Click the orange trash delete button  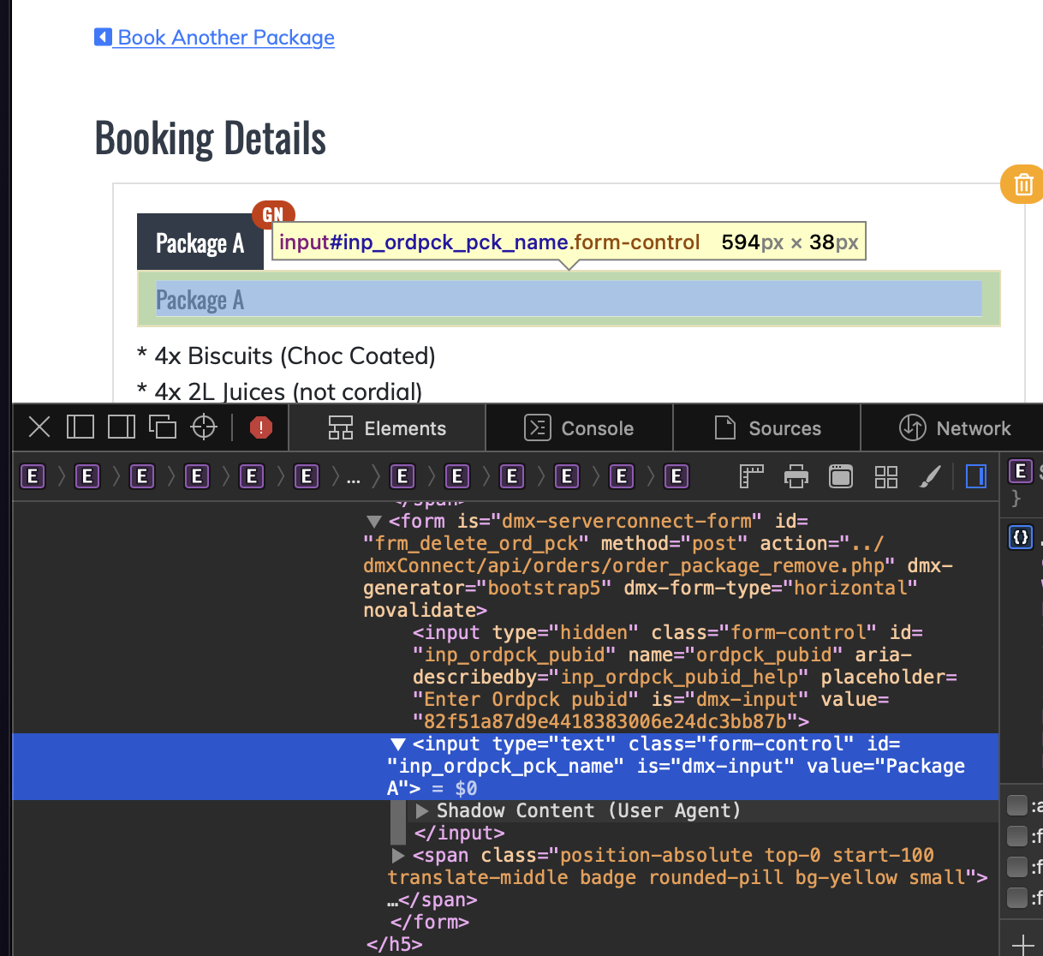tap(1022, 184)
